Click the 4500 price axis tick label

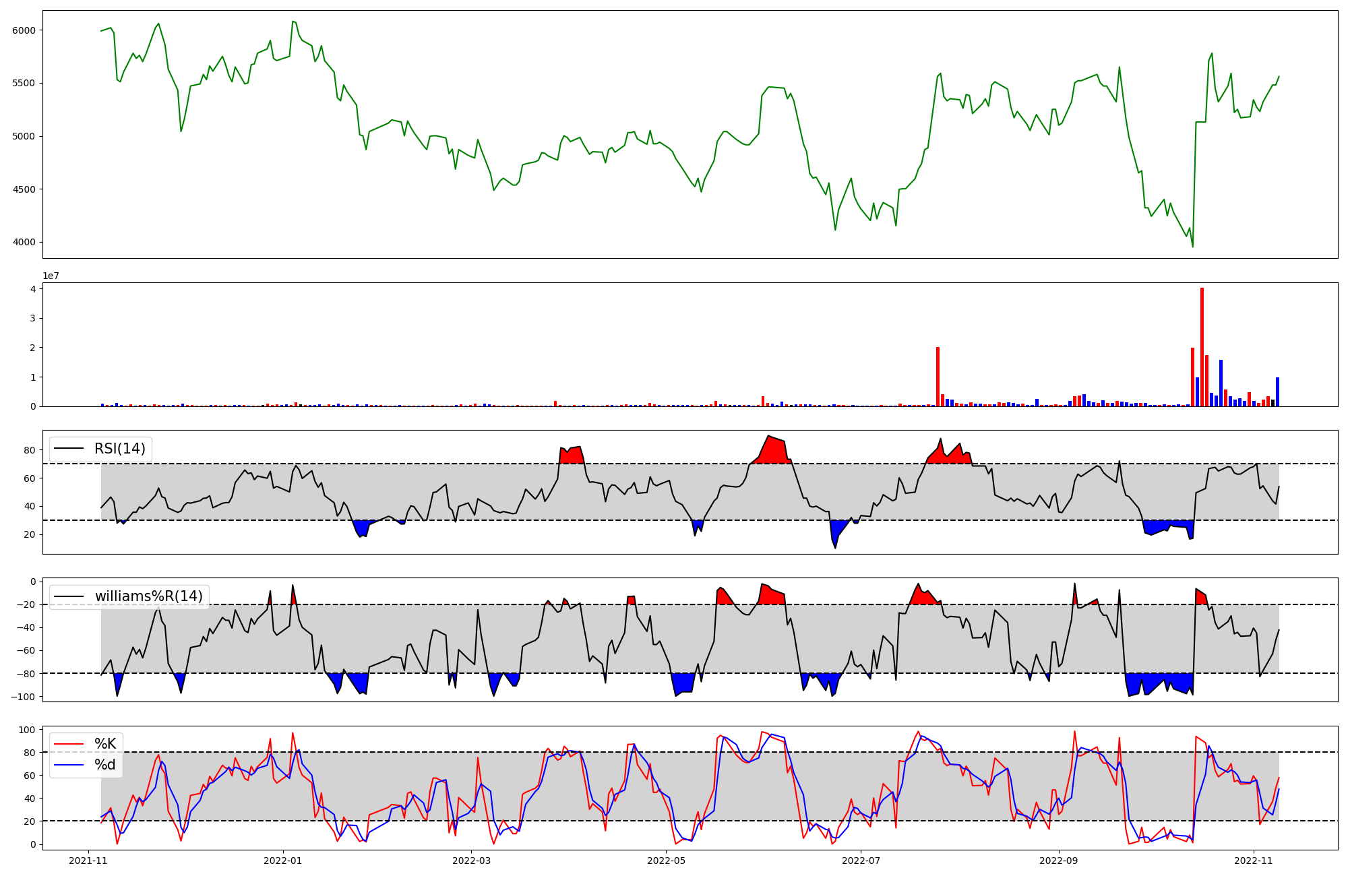pyautogui.click(x=24, y=189)
